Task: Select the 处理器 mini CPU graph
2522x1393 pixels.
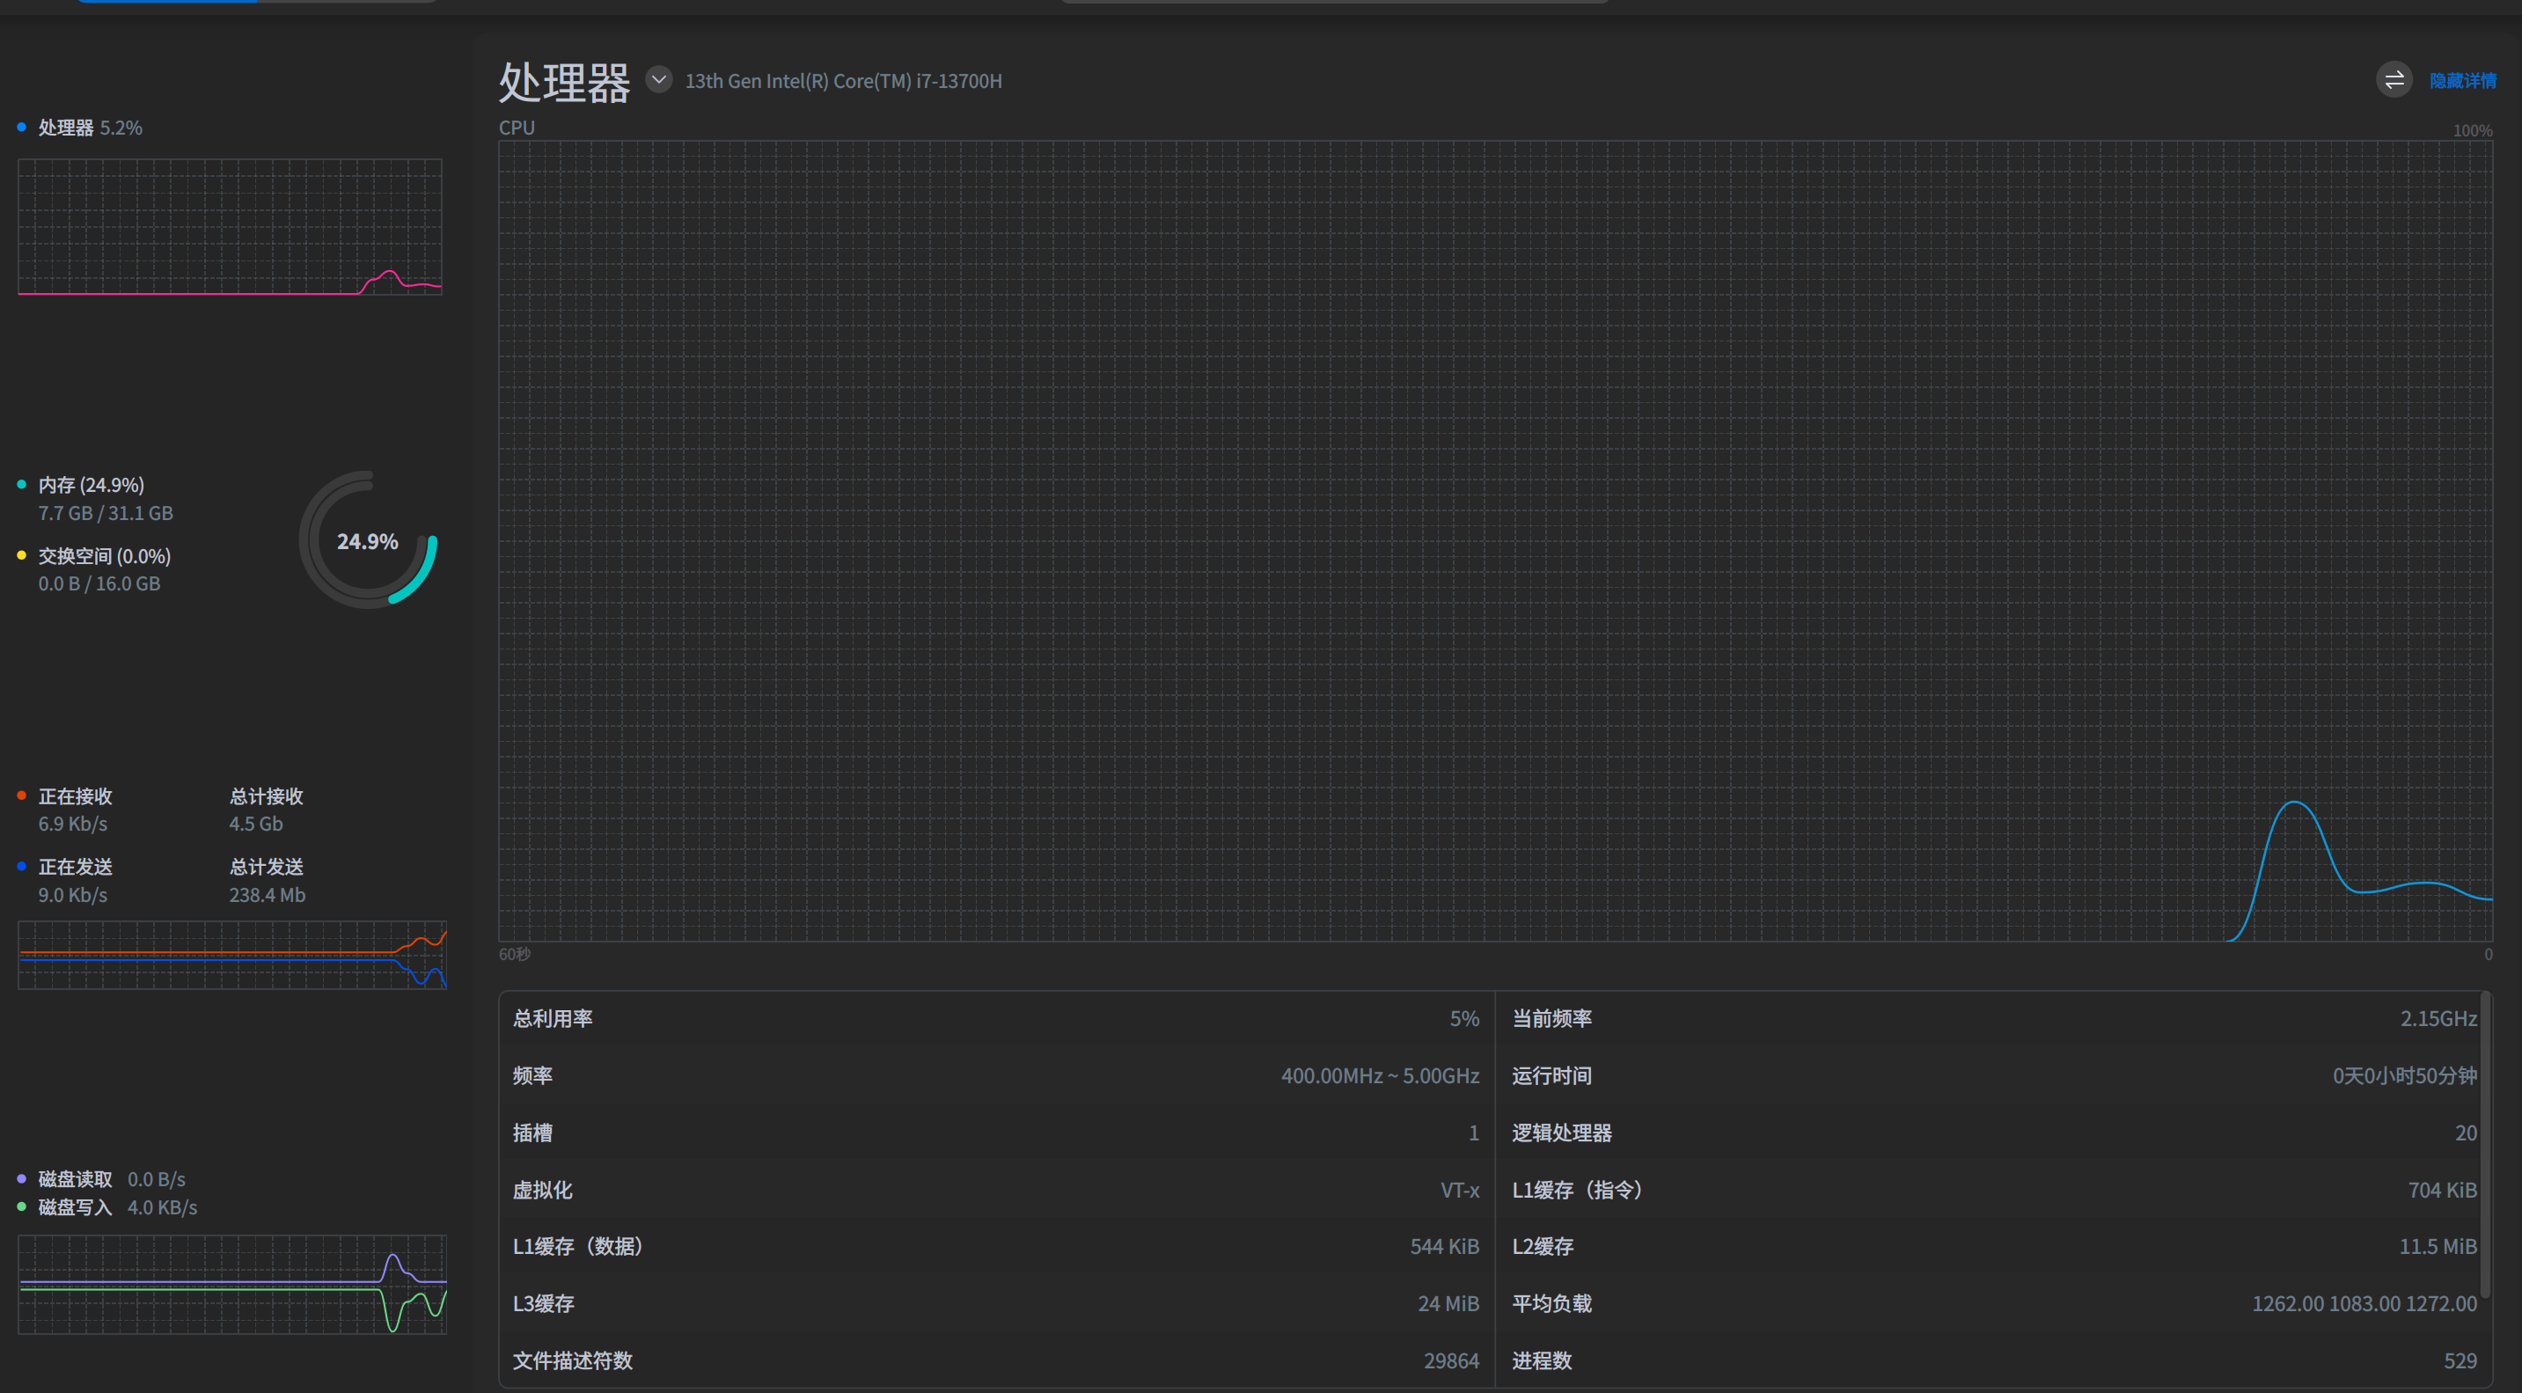Action: (x=230, y=226)
